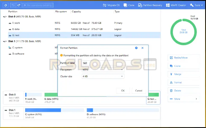Click No operations pending button
Screen dimensions: 206x128
click(38, 5)
